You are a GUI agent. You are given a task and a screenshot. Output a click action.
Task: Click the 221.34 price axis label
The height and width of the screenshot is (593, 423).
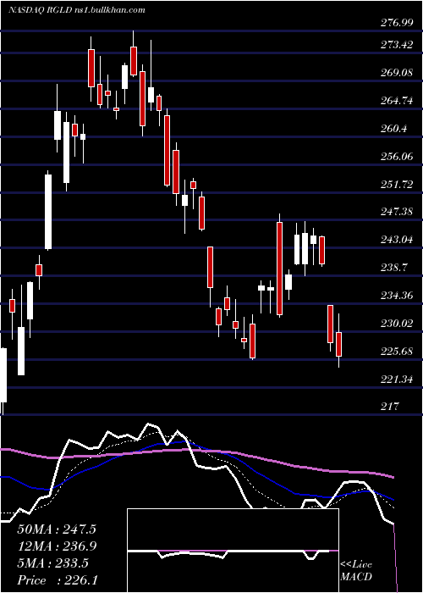click(x=397, y=379)
